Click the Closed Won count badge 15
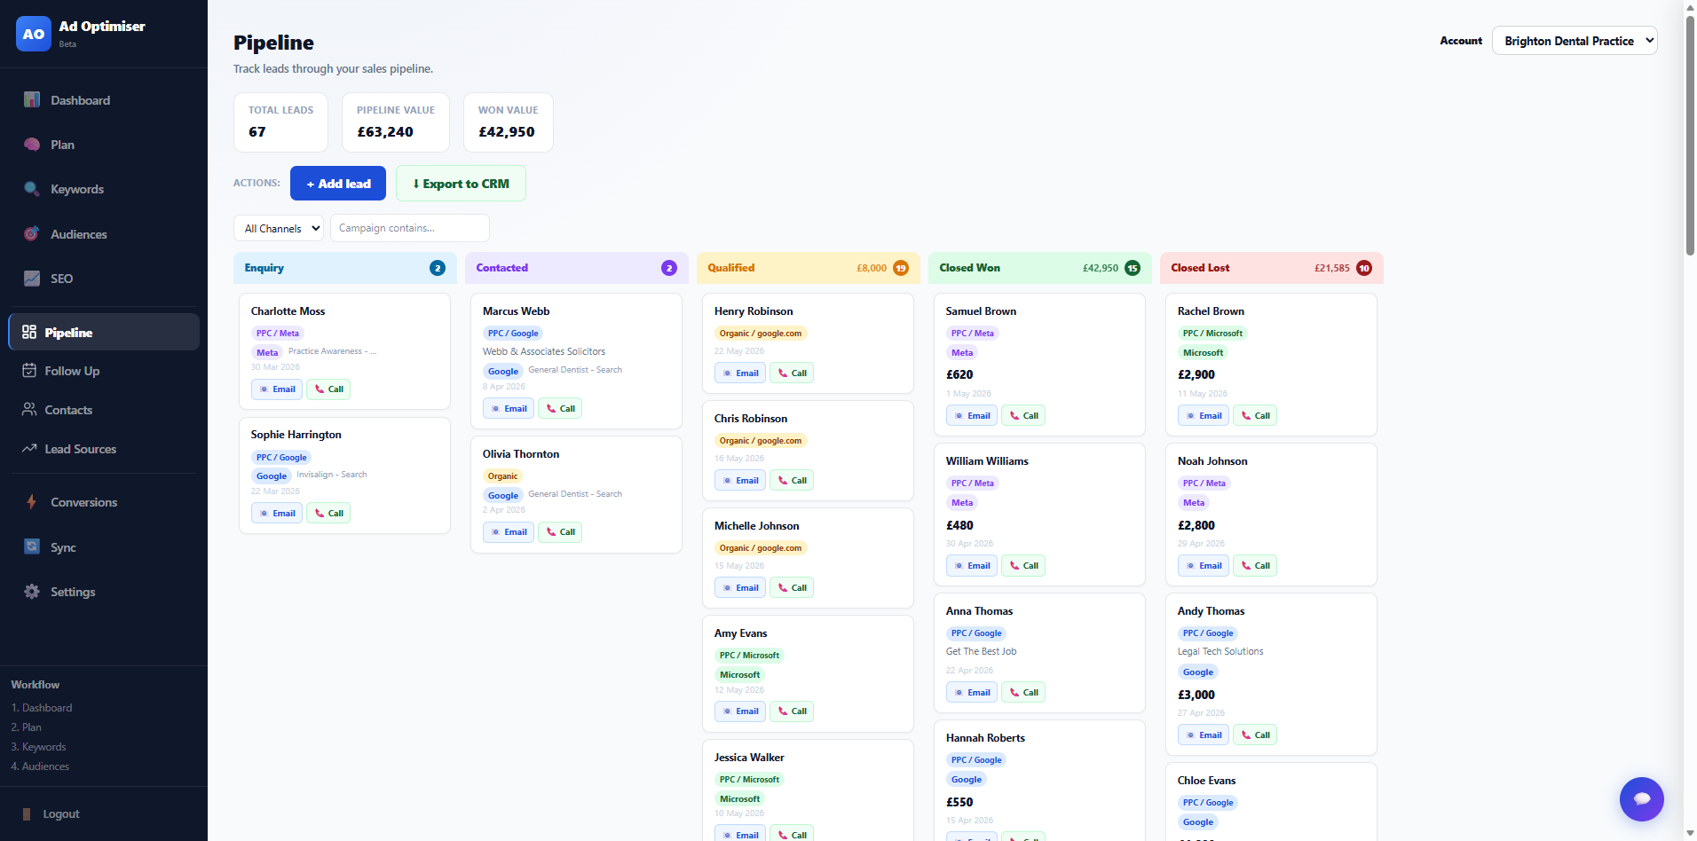The width and height of the screenshot is (1697, 841). tap(1133, 268)
